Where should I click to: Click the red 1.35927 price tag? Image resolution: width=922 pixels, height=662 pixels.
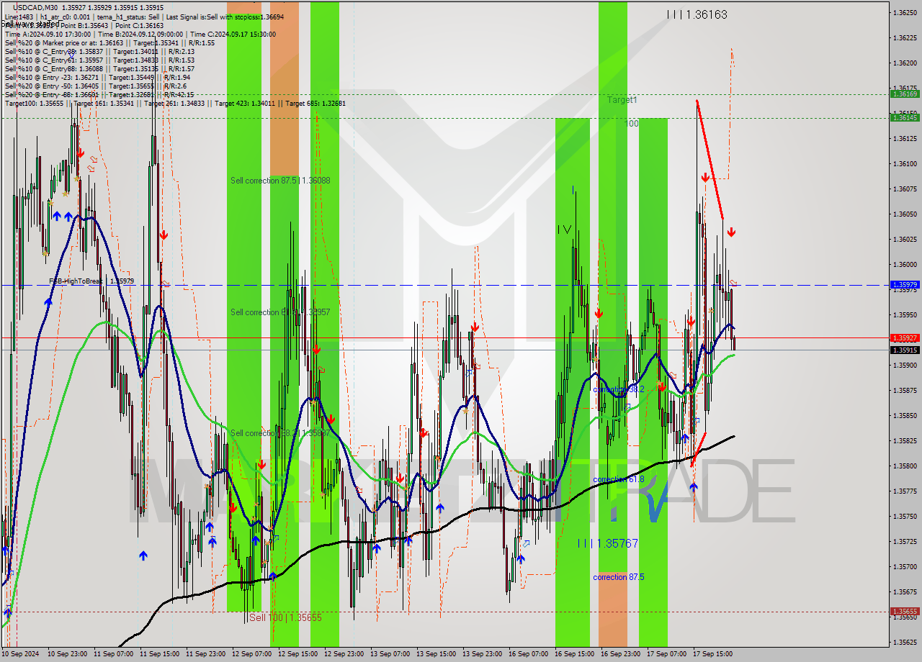click(905, 337)
